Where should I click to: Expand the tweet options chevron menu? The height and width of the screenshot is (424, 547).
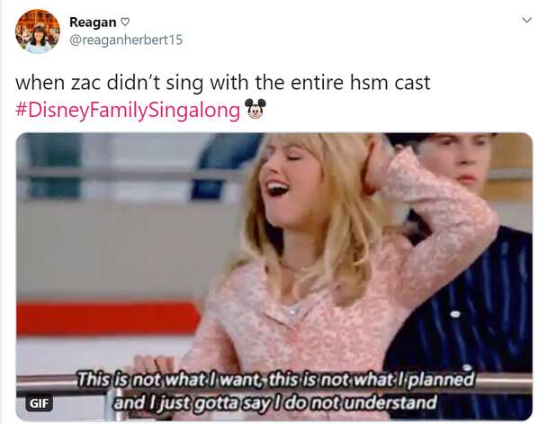527,20
